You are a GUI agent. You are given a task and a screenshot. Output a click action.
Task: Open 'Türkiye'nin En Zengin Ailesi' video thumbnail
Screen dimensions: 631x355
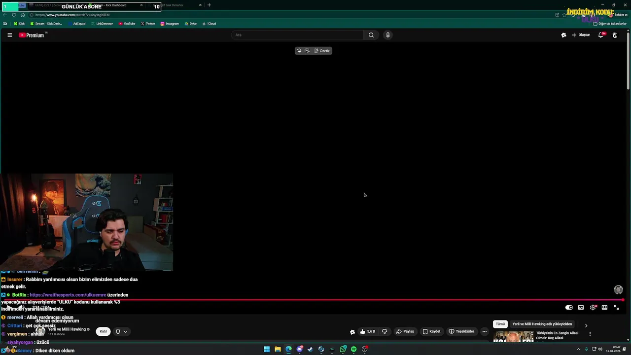tap(514, 336)
